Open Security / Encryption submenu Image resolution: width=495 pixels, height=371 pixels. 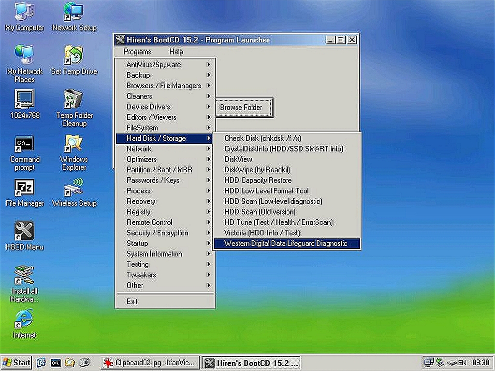(165, 233)
